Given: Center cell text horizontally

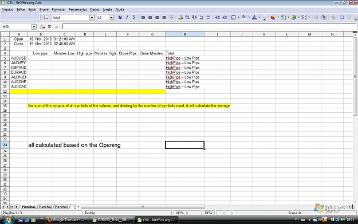Looking at the screenshot, I should click(150, 17).
